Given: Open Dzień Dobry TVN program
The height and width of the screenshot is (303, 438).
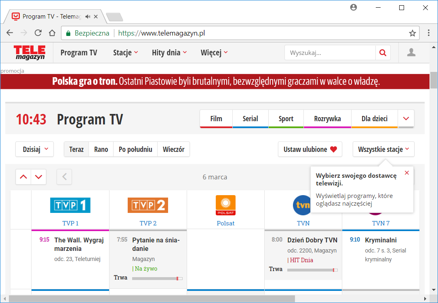Looking at the screenshot, I should click(x=312, y=240).
